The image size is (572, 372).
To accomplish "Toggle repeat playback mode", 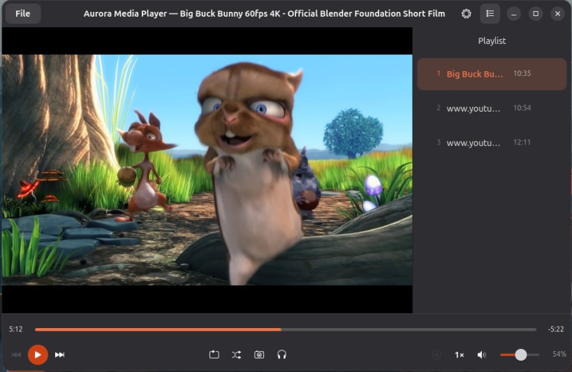I will 214,355.
